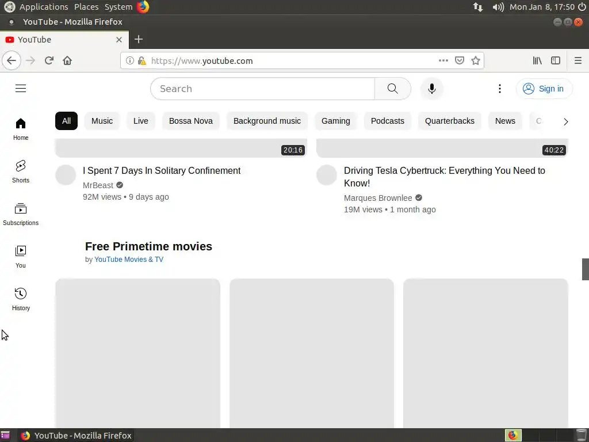Click the network connection tray icon
Screen dimensions: 589x442
coord(478,7)
